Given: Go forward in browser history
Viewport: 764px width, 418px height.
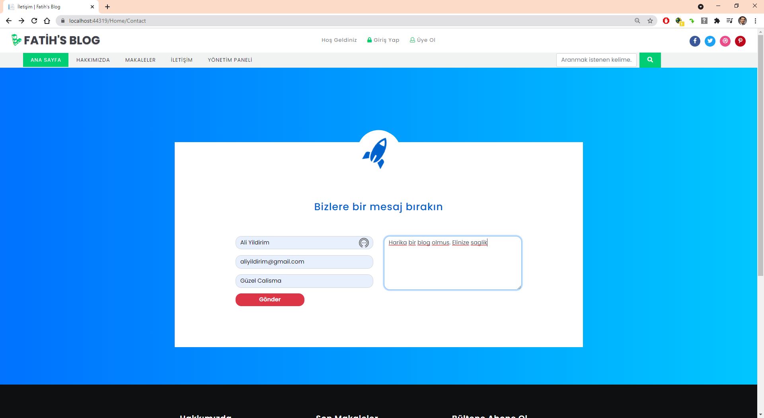Looking at the screenshot, I should 21,21.
